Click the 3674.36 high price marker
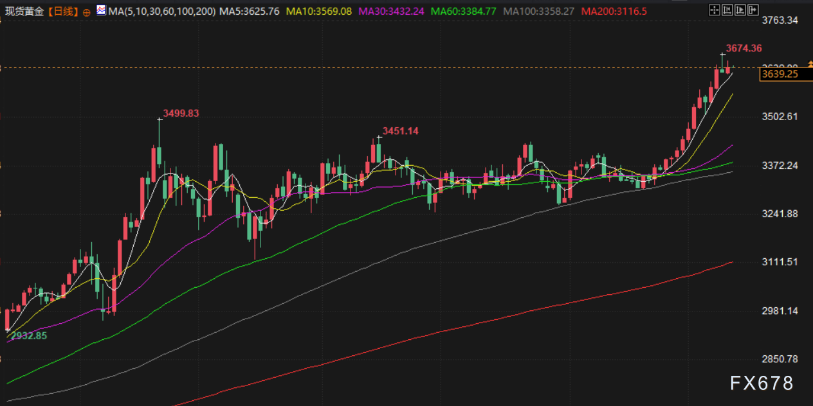Screen dimensions: 813x406 click(744, 48)
